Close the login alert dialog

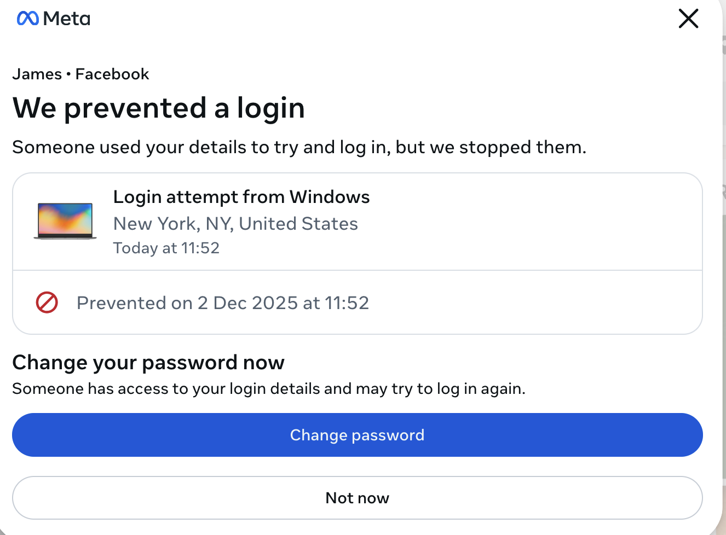pyautogui.click(x=688, y=19)
